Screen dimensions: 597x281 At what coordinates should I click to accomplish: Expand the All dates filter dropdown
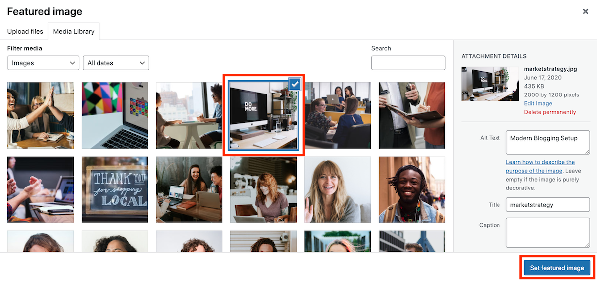[x=115, y=63]
